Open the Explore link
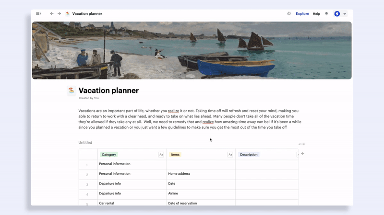Screen dimensions: 384x215 point(302,14)
